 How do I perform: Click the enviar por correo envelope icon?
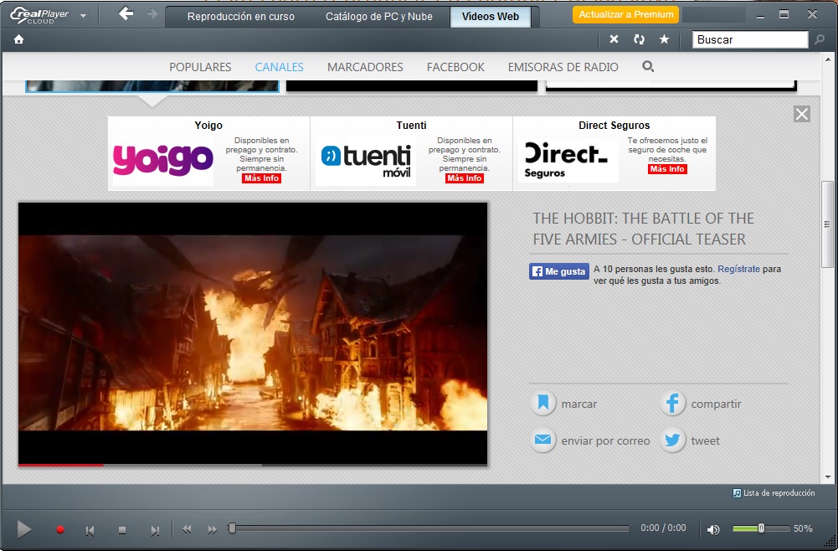tap(543, 440)
